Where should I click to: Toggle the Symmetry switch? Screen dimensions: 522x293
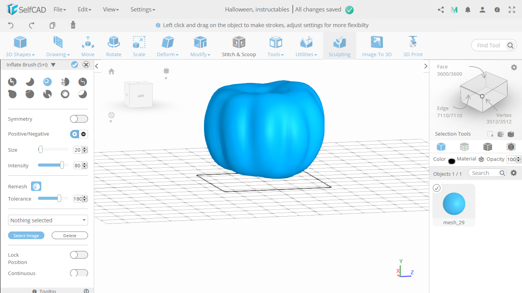[79, 119]
